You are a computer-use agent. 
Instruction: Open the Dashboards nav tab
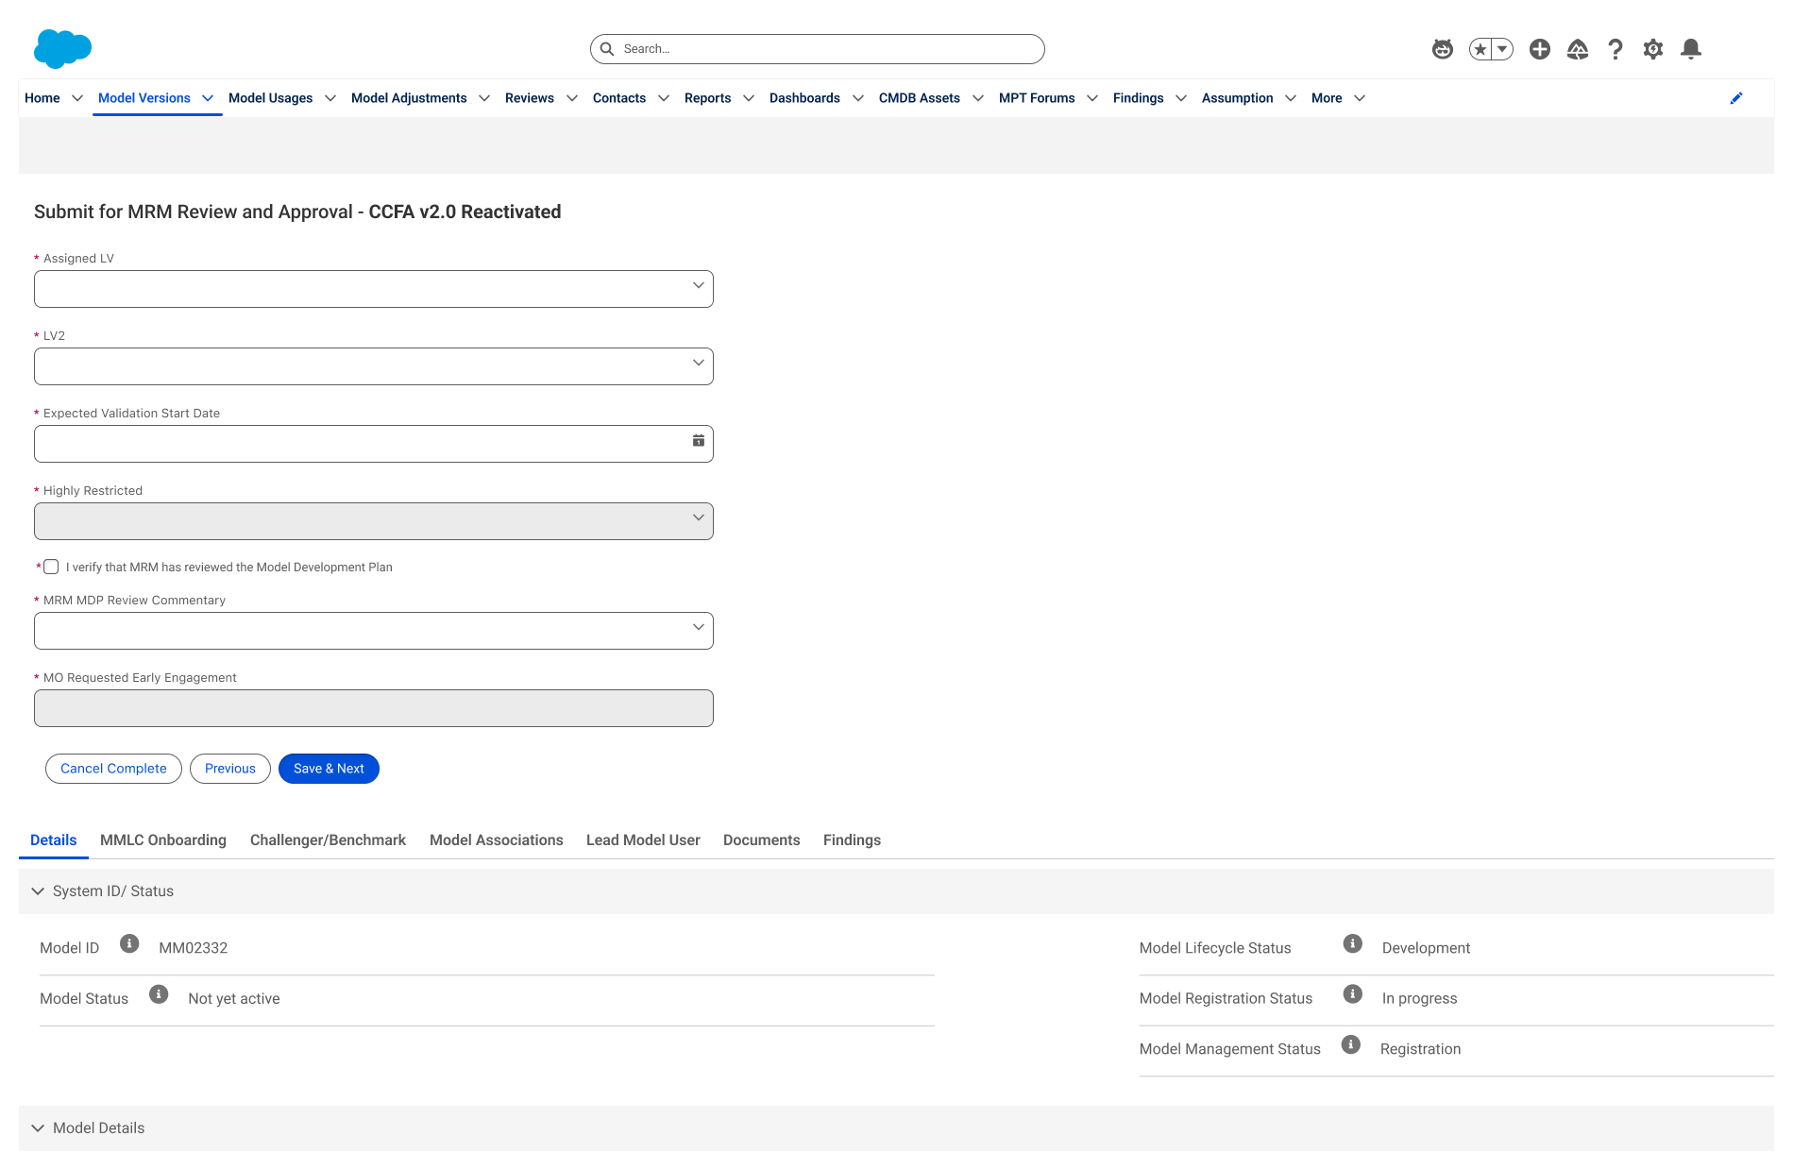804,98
